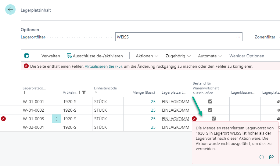Open the Automate dropdown menu
280x166 pixels.
tap(210, 56)
